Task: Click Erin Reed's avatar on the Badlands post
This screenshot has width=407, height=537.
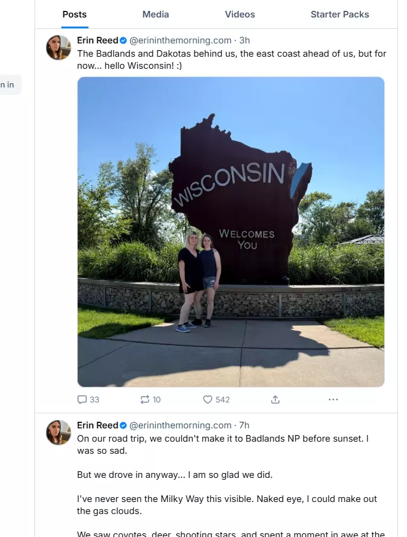Action: pos(59,432)
